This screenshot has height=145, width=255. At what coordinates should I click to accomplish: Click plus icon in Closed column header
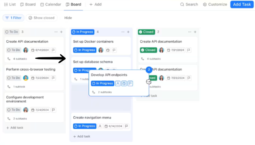point(195,32)
